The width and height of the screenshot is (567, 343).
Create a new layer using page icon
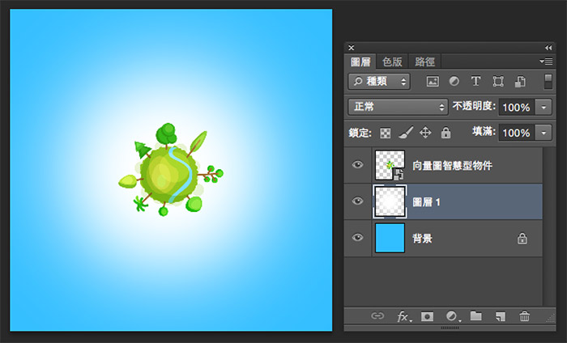501,316
